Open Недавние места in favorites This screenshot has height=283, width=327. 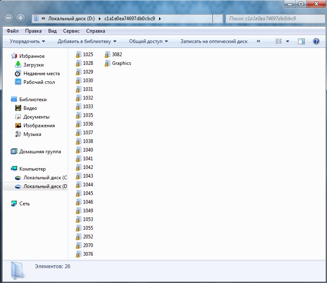coord(42,74)
